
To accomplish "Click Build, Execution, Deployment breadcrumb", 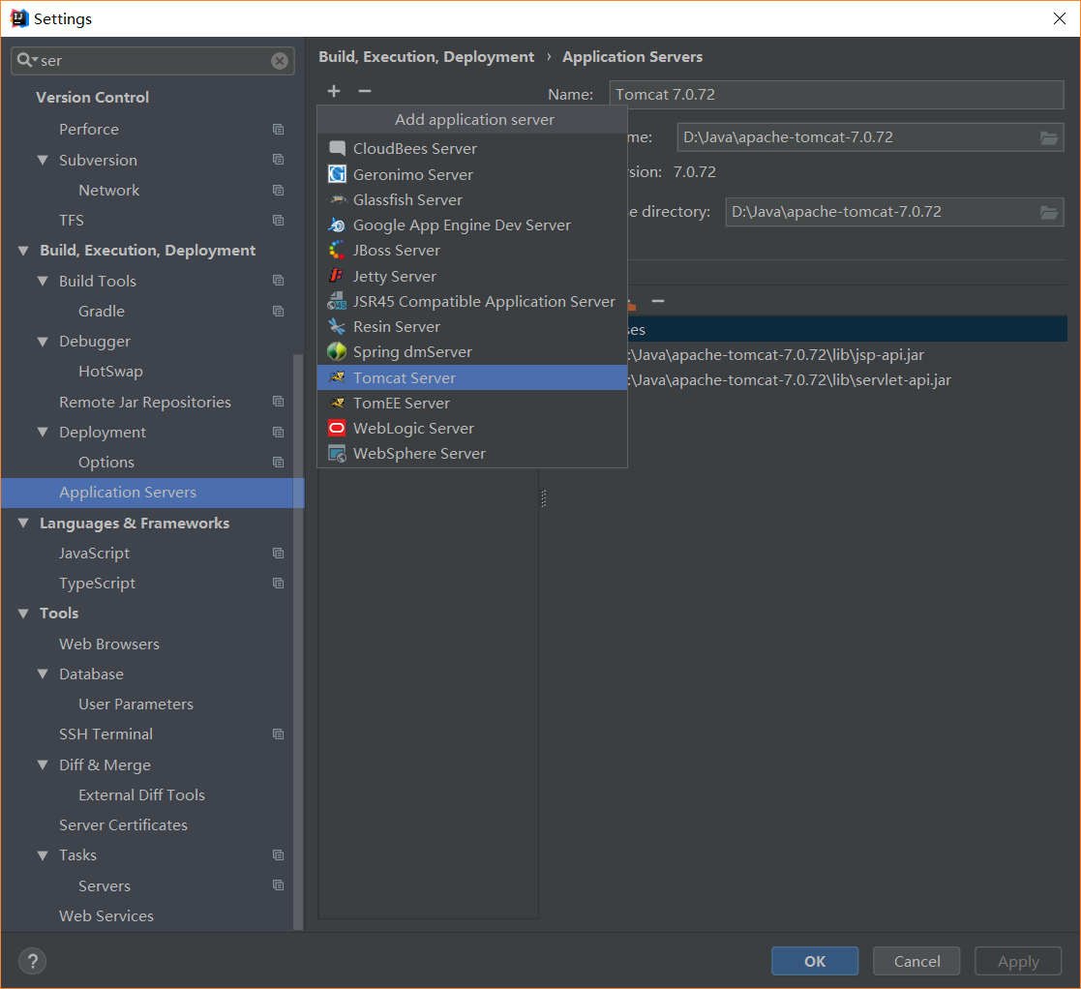I will (x=426, y=56).
